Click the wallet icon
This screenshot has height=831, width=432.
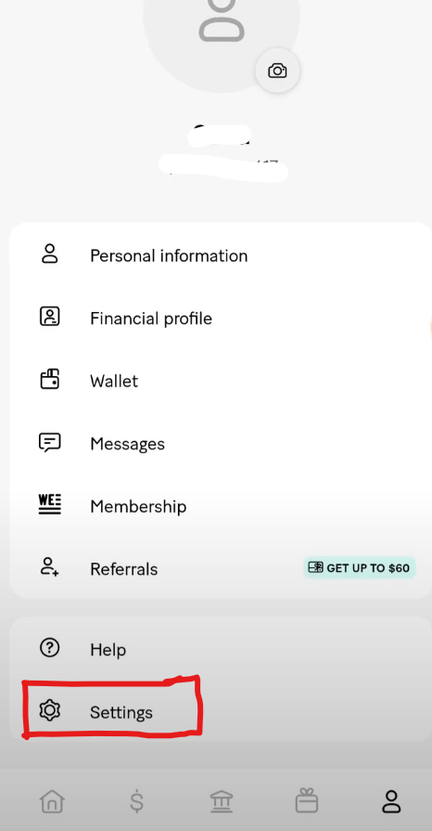[50, 380]
